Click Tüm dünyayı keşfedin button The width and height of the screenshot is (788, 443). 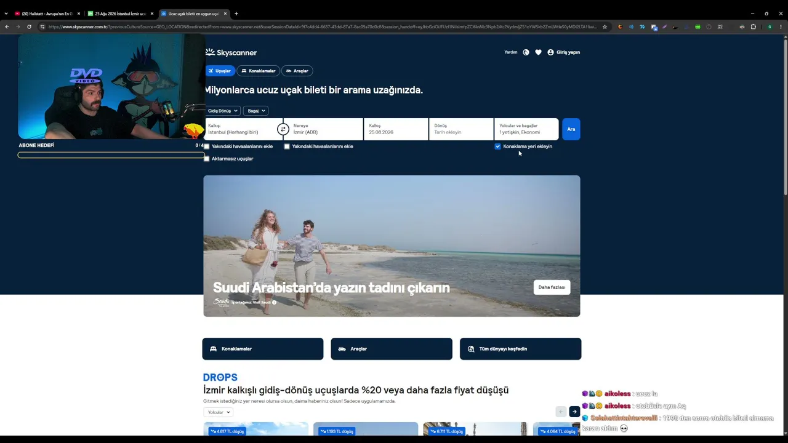click(520, 349)
